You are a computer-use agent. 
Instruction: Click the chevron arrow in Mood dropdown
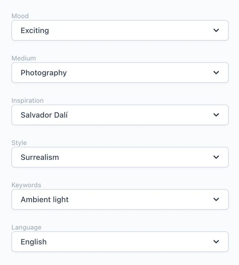click(x=216, y=30)
